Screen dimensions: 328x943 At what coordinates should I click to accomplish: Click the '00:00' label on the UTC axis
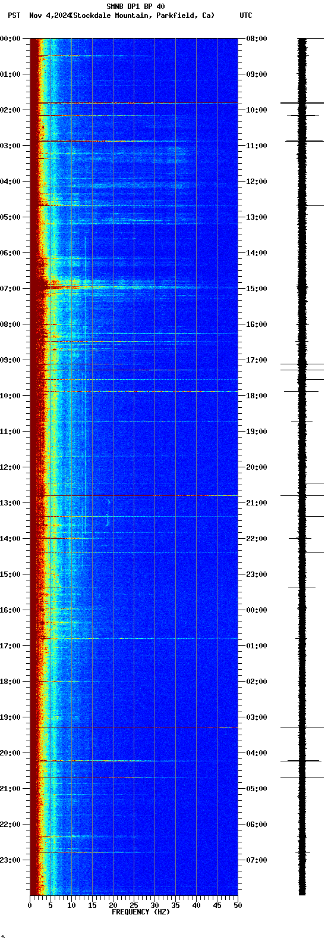click(x=256, y=610)
